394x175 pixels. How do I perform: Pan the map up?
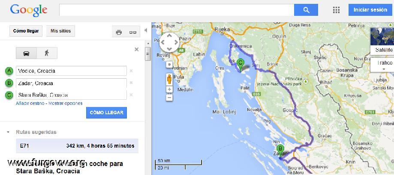[169, 36]
